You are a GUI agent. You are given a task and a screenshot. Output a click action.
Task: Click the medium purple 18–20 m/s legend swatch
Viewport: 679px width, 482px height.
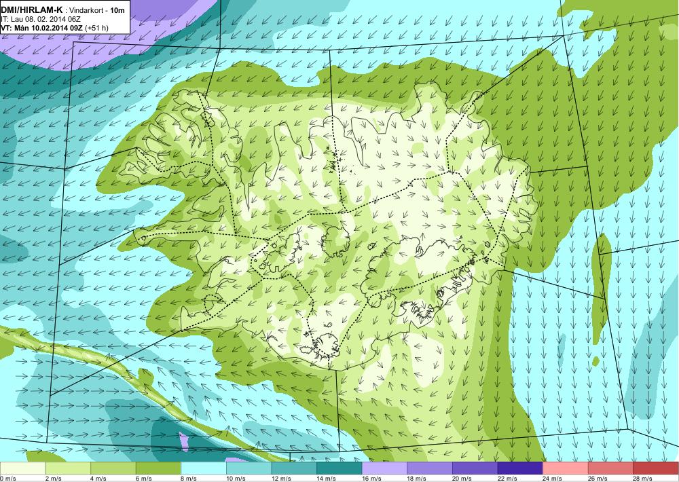tap(430, 468)
